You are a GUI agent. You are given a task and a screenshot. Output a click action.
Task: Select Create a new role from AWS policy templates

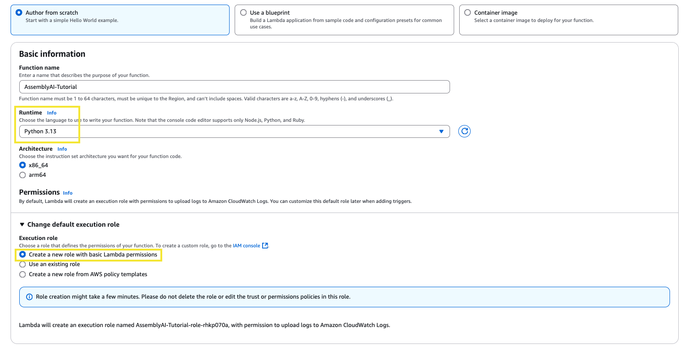(22, 274)
